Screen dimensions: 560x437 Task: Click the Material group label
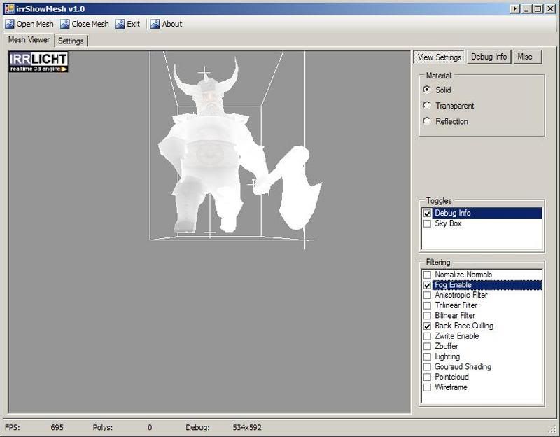439,76
